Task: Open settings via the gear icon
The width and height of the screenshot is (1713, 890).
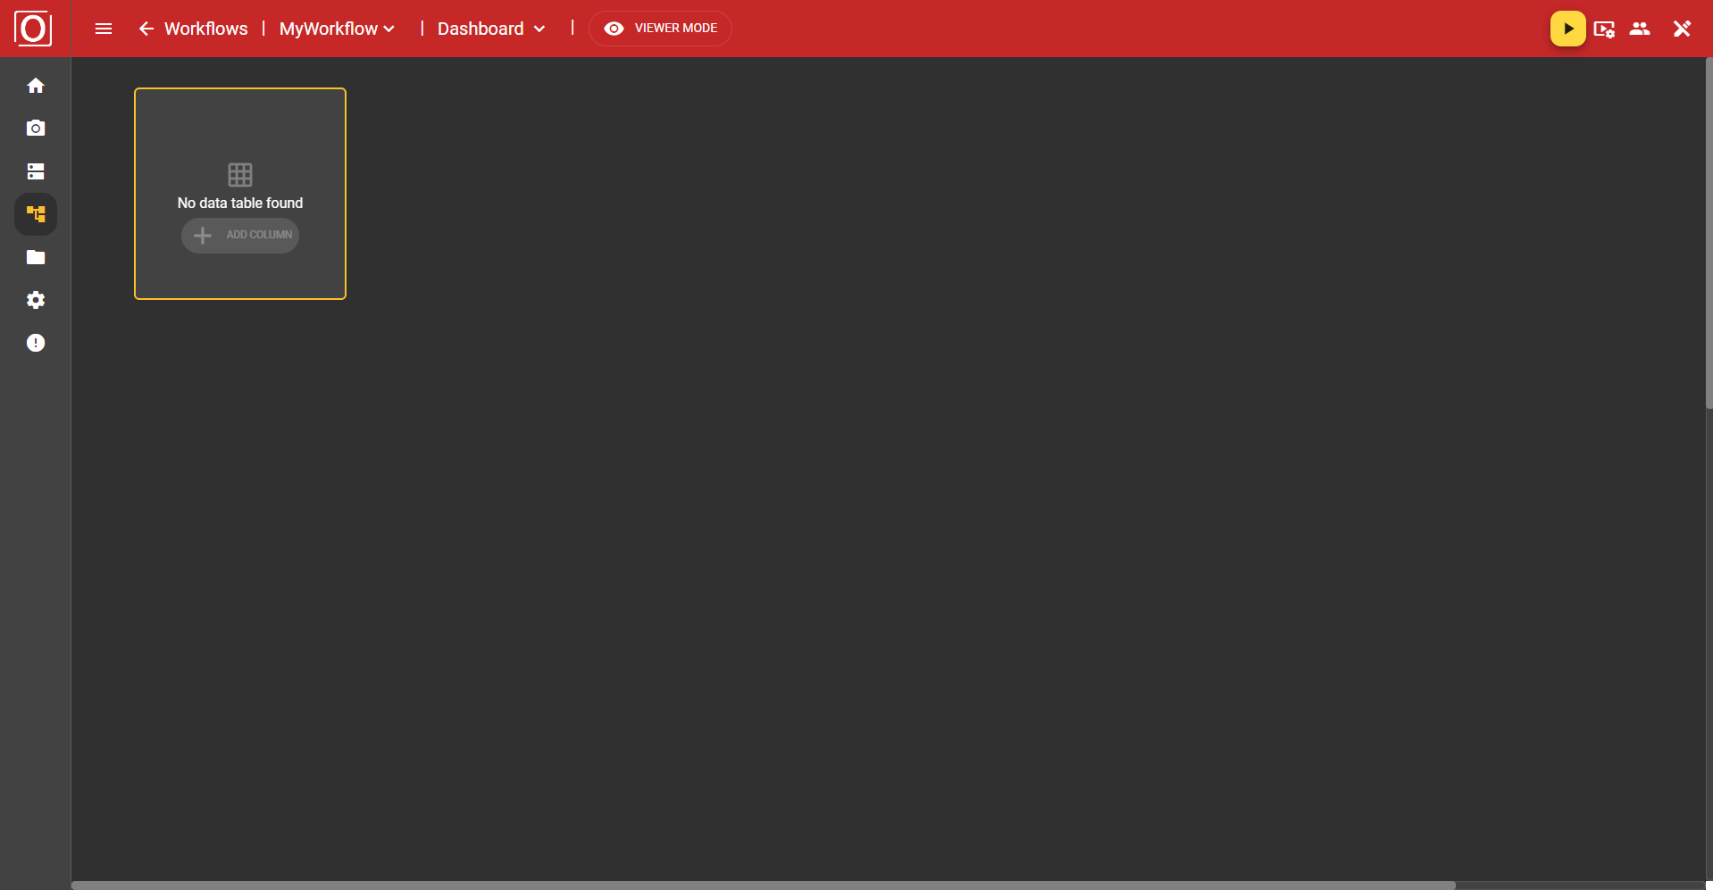Action: coord(36,300)
